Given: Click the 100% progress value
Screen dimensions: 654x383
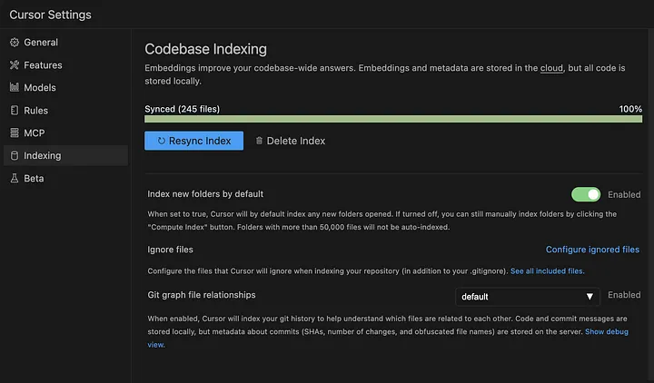Looking at the screenshot, I should click(x=630, y=109).
